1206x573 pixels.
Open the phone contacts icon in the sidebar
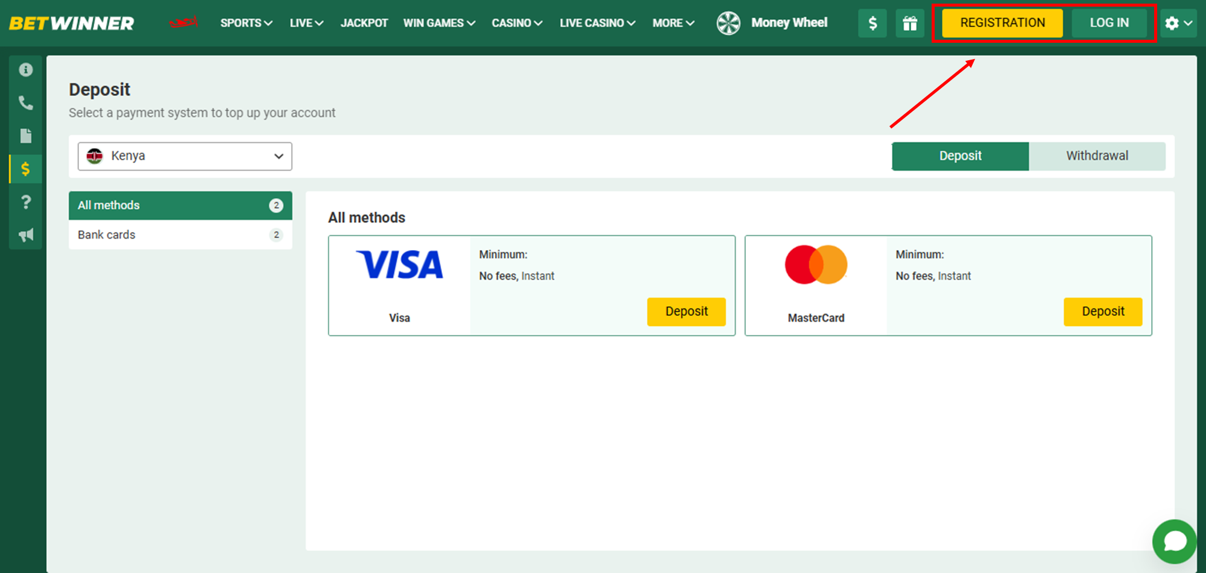25,103
